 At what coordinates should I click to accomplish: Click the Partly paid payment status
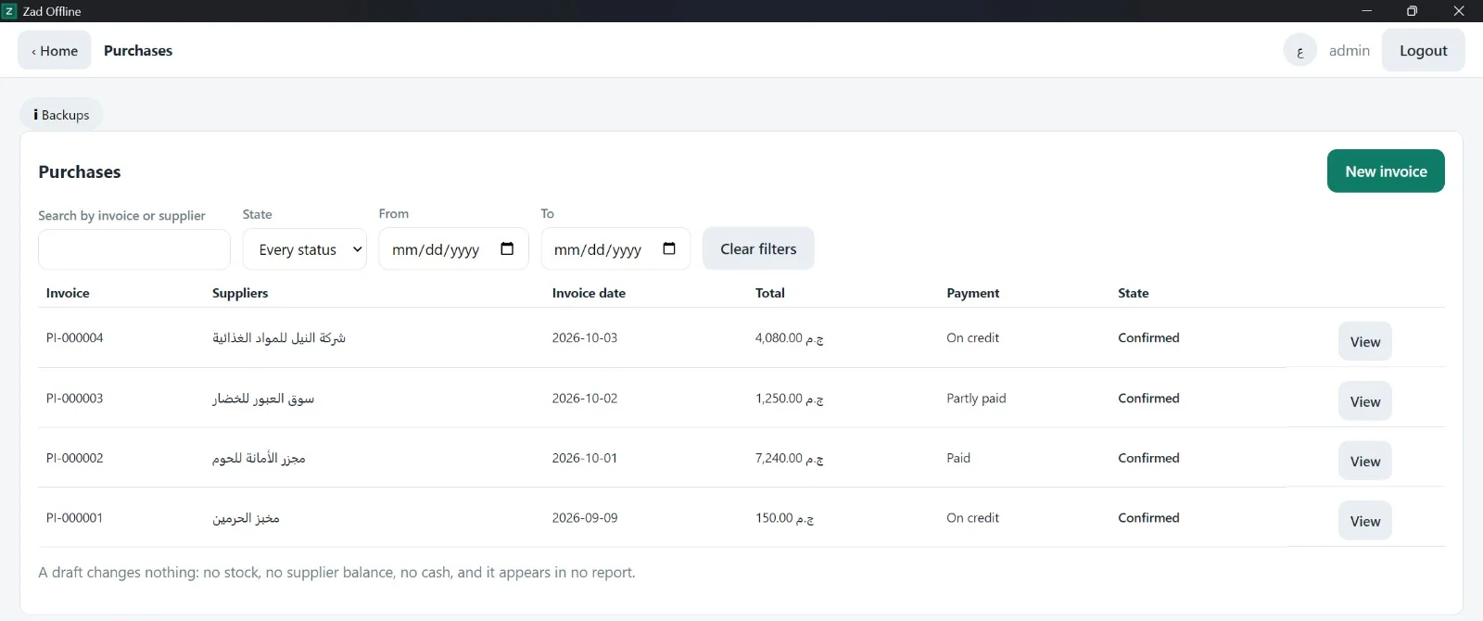[x=976, y=399]
